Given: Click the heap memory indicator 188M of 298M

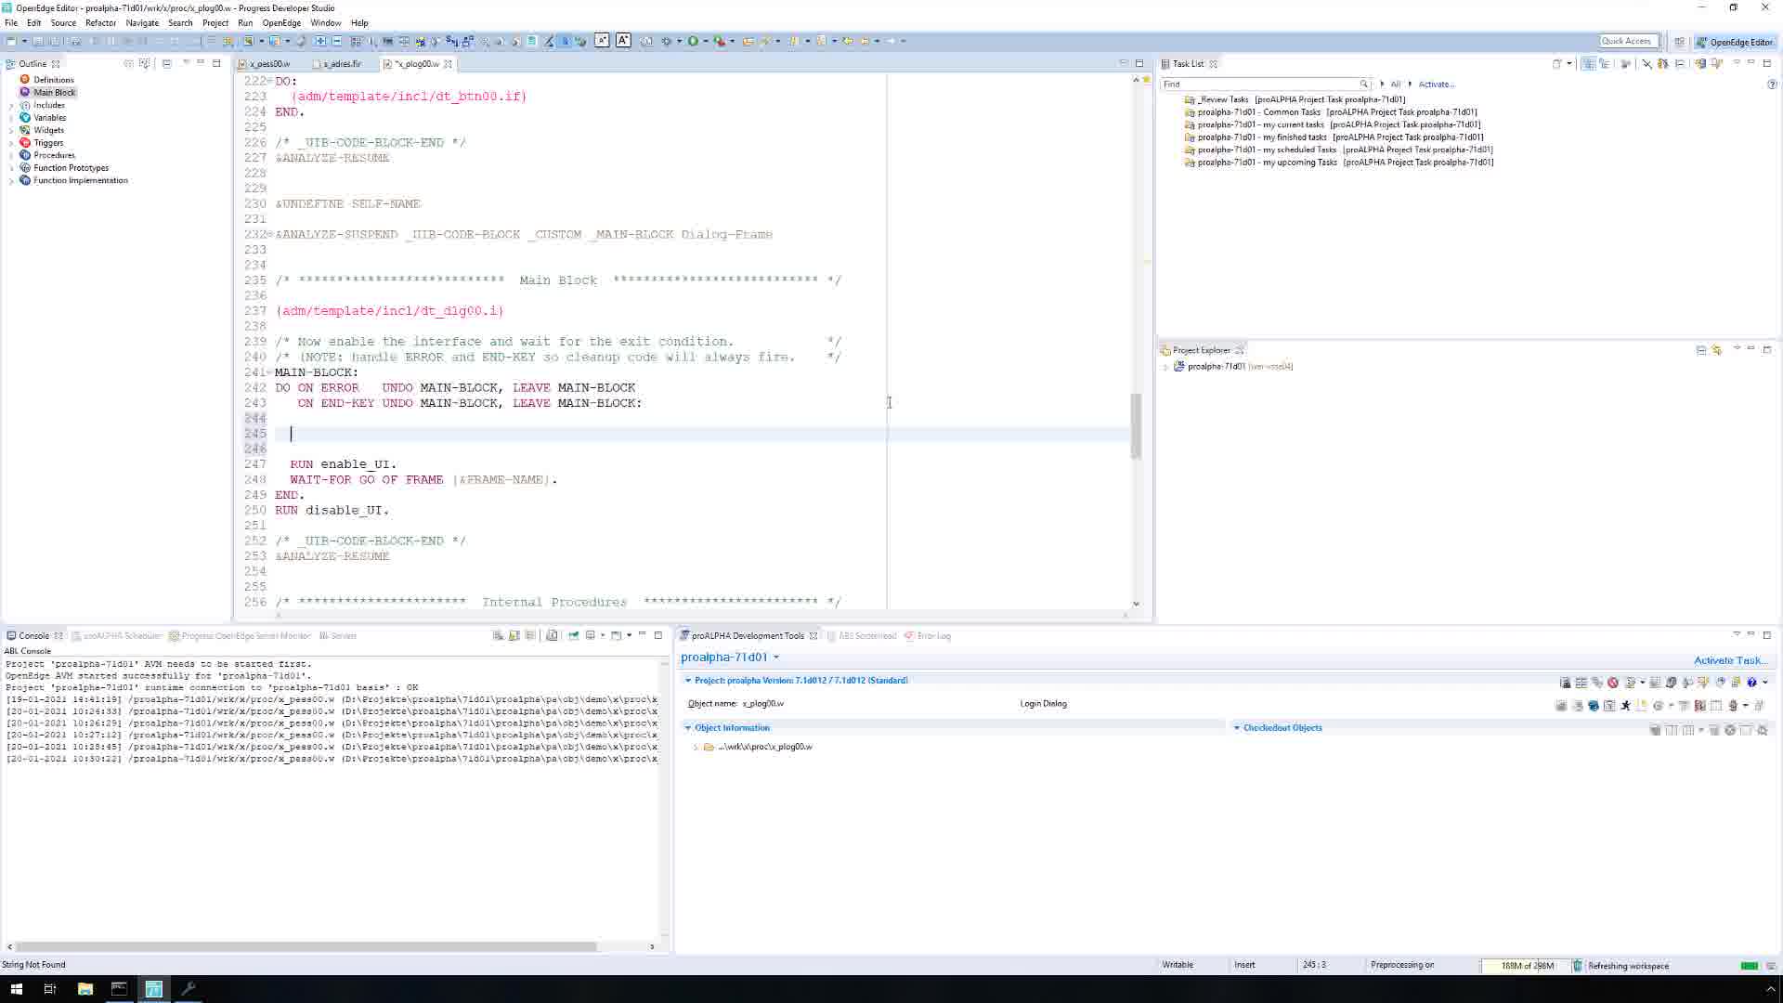Looking at the screenshot, I should click(x=1526, y=966).
